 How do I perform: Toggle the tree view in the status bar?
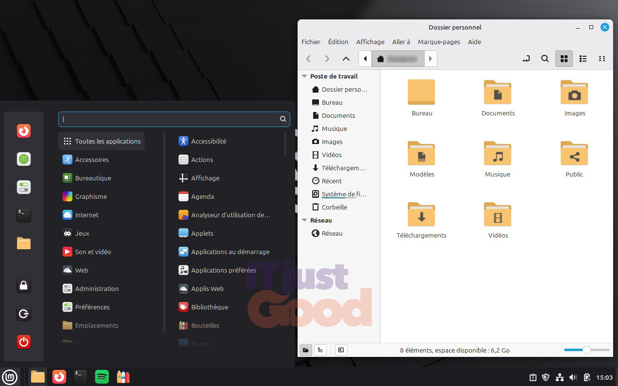[320, 350]
